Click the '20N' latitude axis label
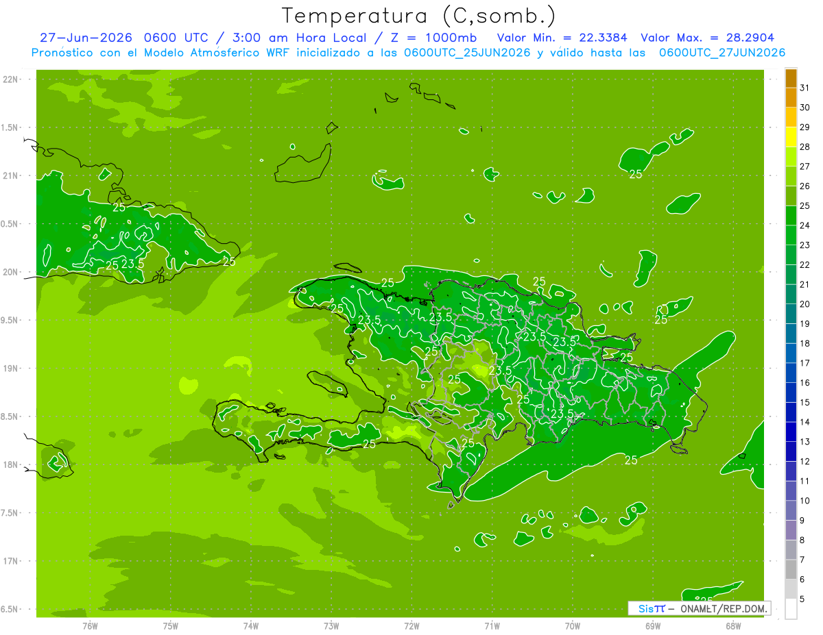 (10, 272)
